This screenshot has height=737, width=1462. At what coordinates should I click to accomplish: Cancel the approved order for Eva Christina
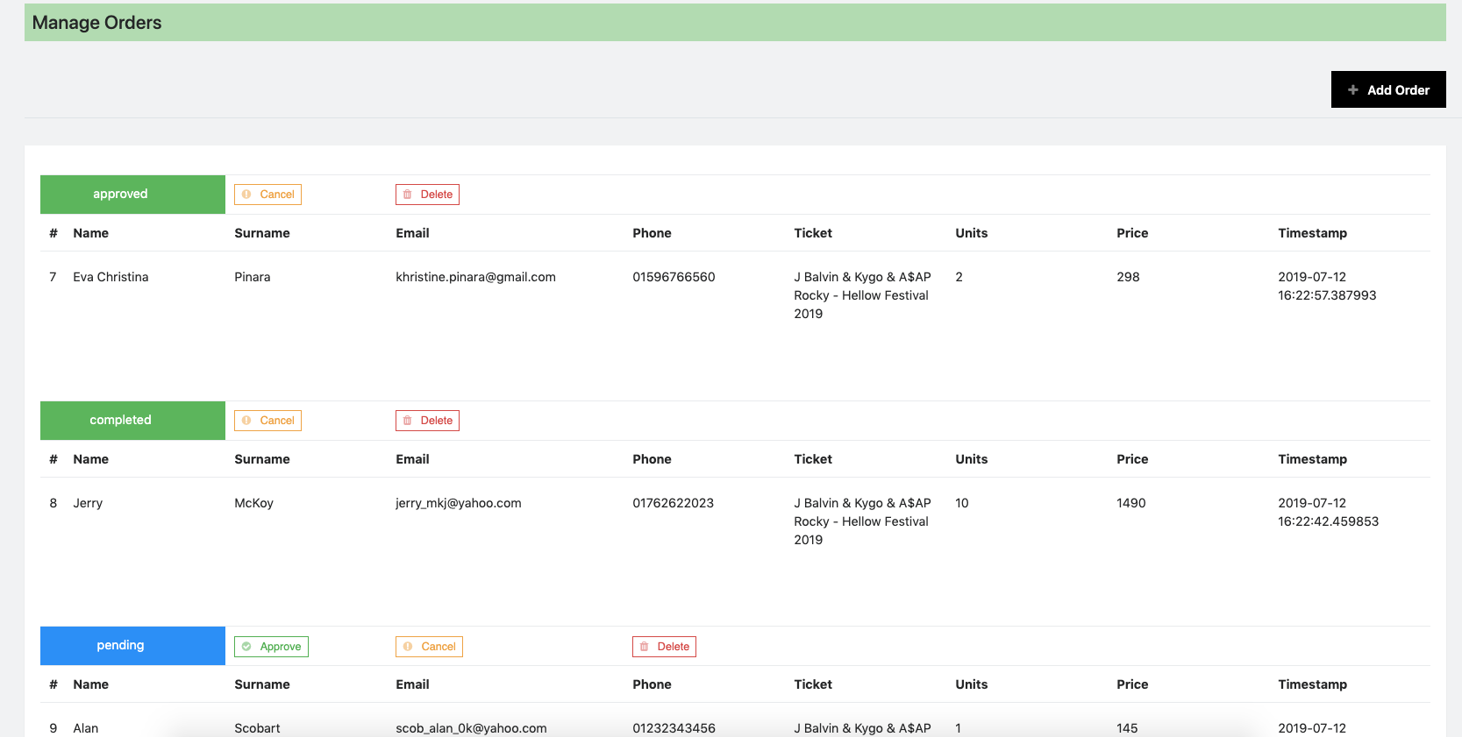pyautogui.click(x=267, y=195)
